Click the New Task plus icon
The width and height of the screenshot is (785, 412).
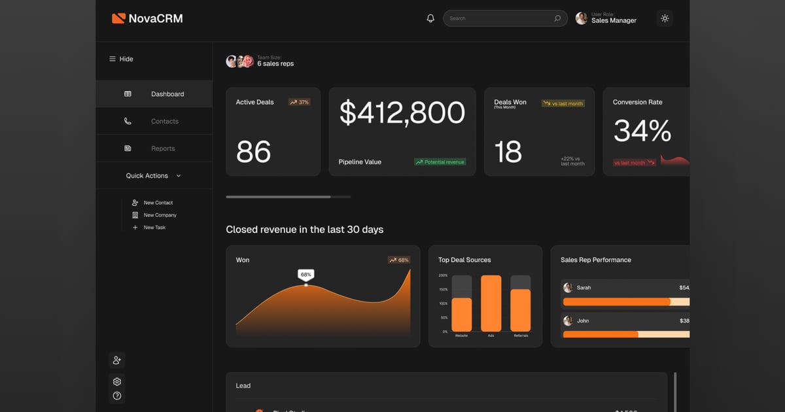click(x=135, y=228)
